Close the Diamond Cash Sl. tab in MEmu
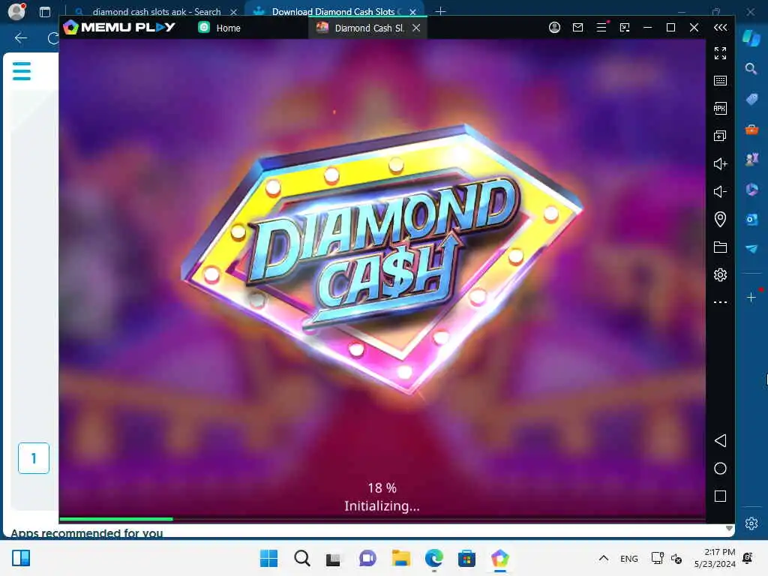768x576 pixels. pyautogui.click(x=416, y=28)
